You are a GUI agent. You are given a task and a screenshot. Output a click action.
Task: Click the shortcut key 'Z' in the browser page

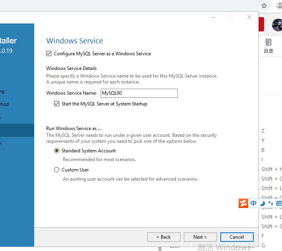click(263, 131)
